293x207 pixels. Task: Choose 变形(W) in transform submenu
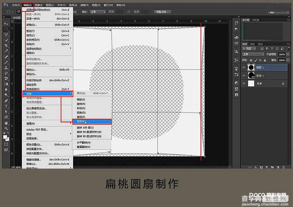coord(92,121)
